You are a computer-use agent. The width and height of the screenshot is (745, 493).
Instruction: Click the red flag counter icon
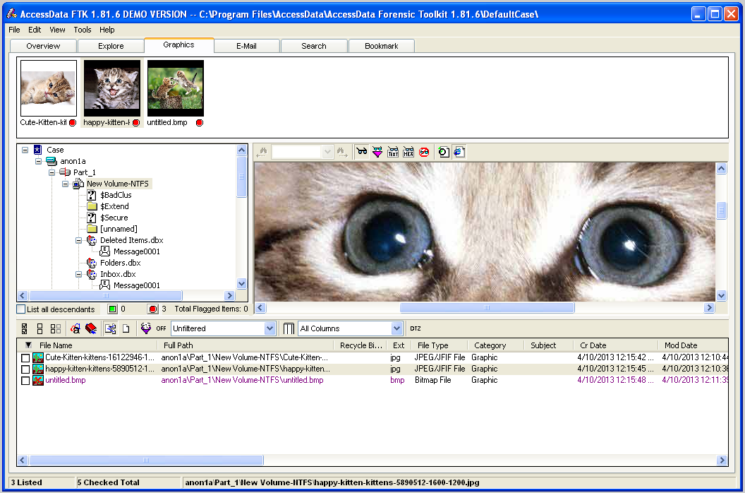point(152,309)
